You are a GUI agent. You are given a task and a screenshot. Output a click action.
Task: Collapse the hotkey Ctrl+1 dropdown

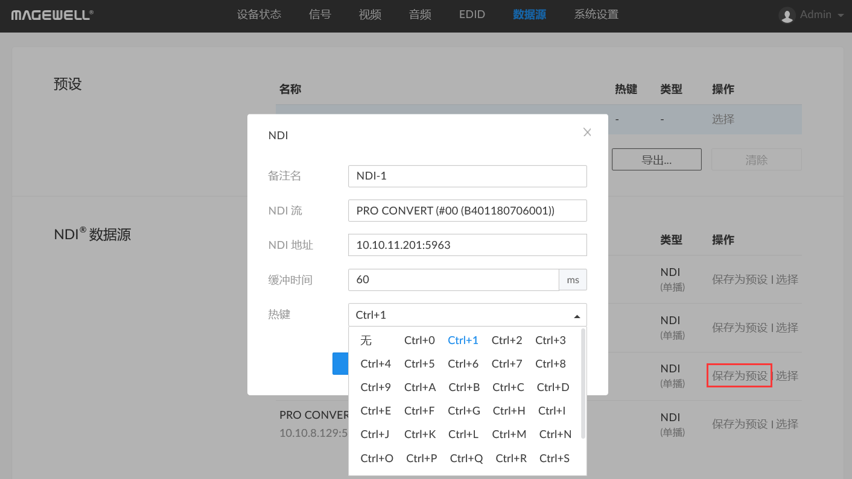pyautogui.click(x=576, y=315)
